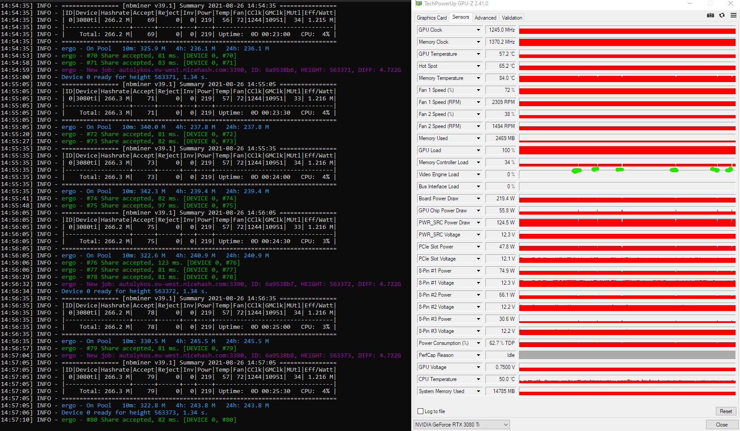
Task: Click the Memory Controller Load graph
Action: pos(627,162)
